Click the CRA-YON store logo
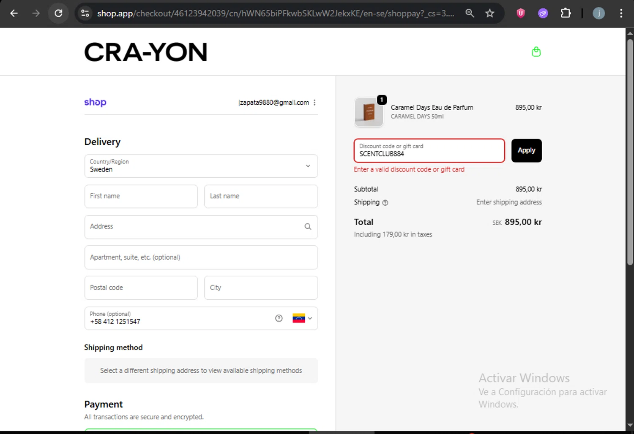Screen dimensions: 634x434 tap(146, 52)
